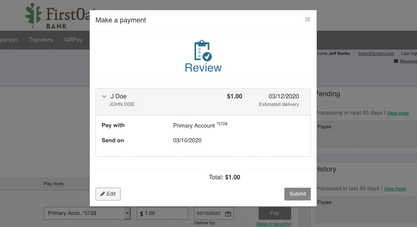Image resolution: width=417 pixels, height=227 pixels.
Task: Collapse the J Doe payment details chevron
Action: point(104,97)
